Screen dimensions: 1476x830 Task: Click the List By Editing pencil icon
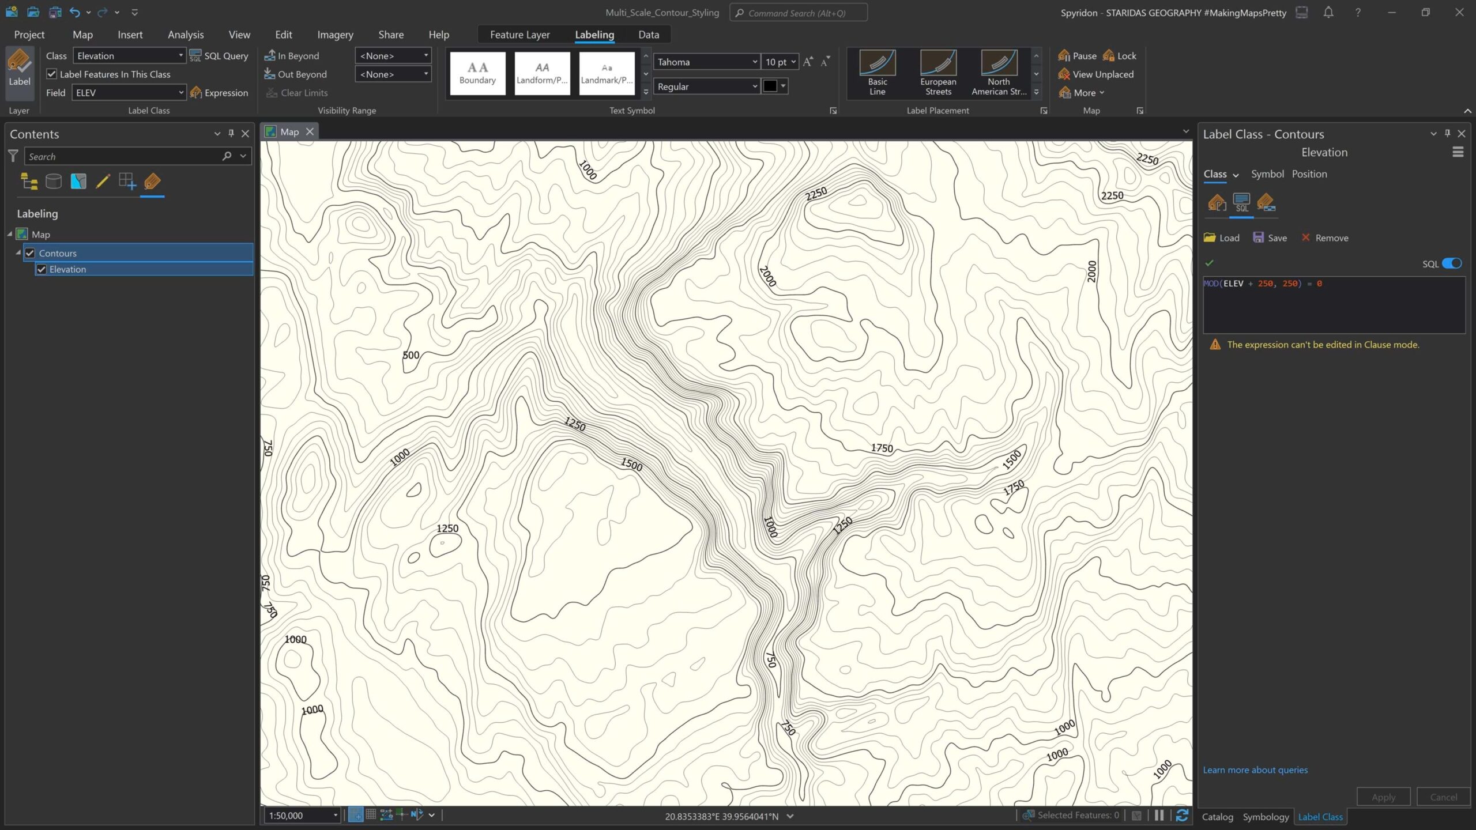tap(103, 182)
